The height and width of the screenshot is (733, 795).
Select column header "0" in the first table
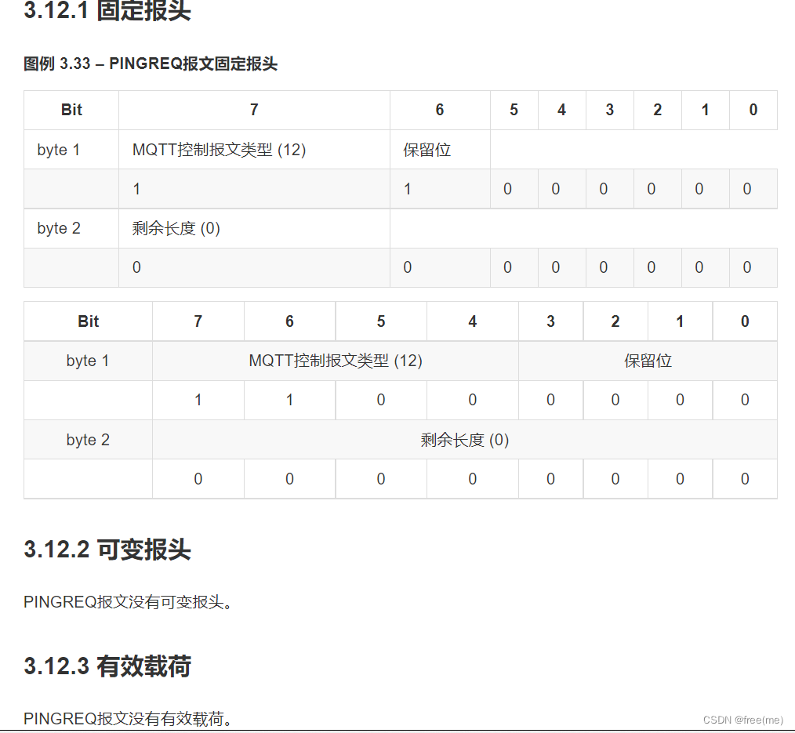pyautogui.click(x=753, y=110)
